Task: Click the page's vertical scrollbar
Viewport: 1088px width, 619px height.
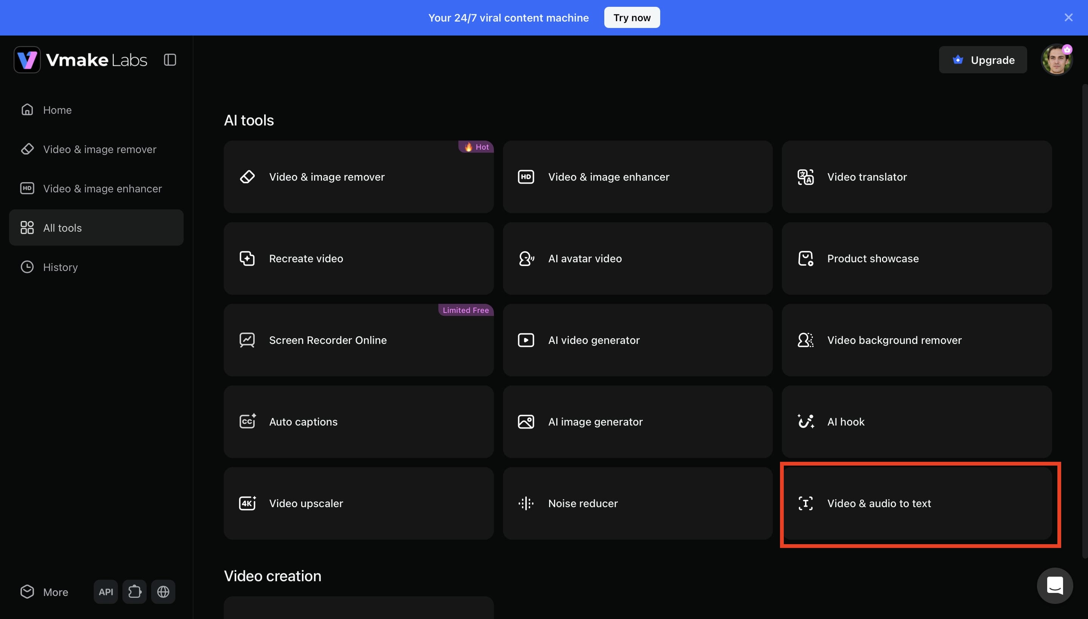Action: pyautogui.click(x=1085, y=321)
